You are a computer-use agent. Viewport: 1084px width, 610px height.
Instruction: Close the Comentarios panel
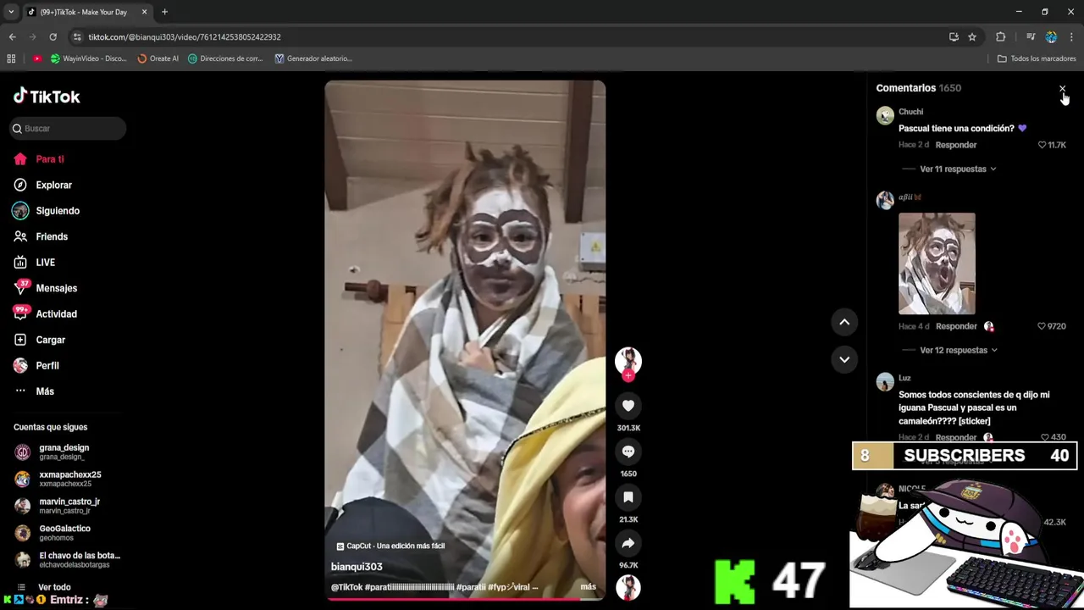pyautogui.click(x=1062, y=89)
